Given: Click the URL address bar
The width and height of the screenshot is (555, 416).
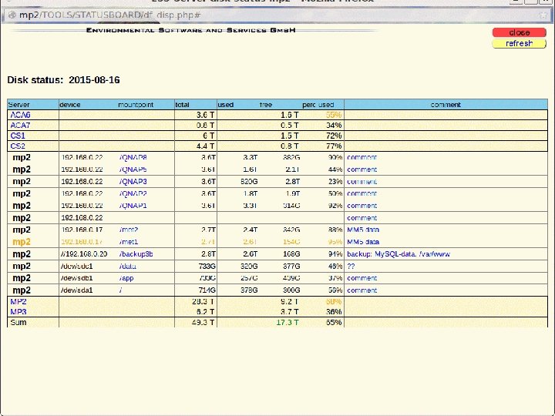Looking at the screenshot, I should (276, 15).
